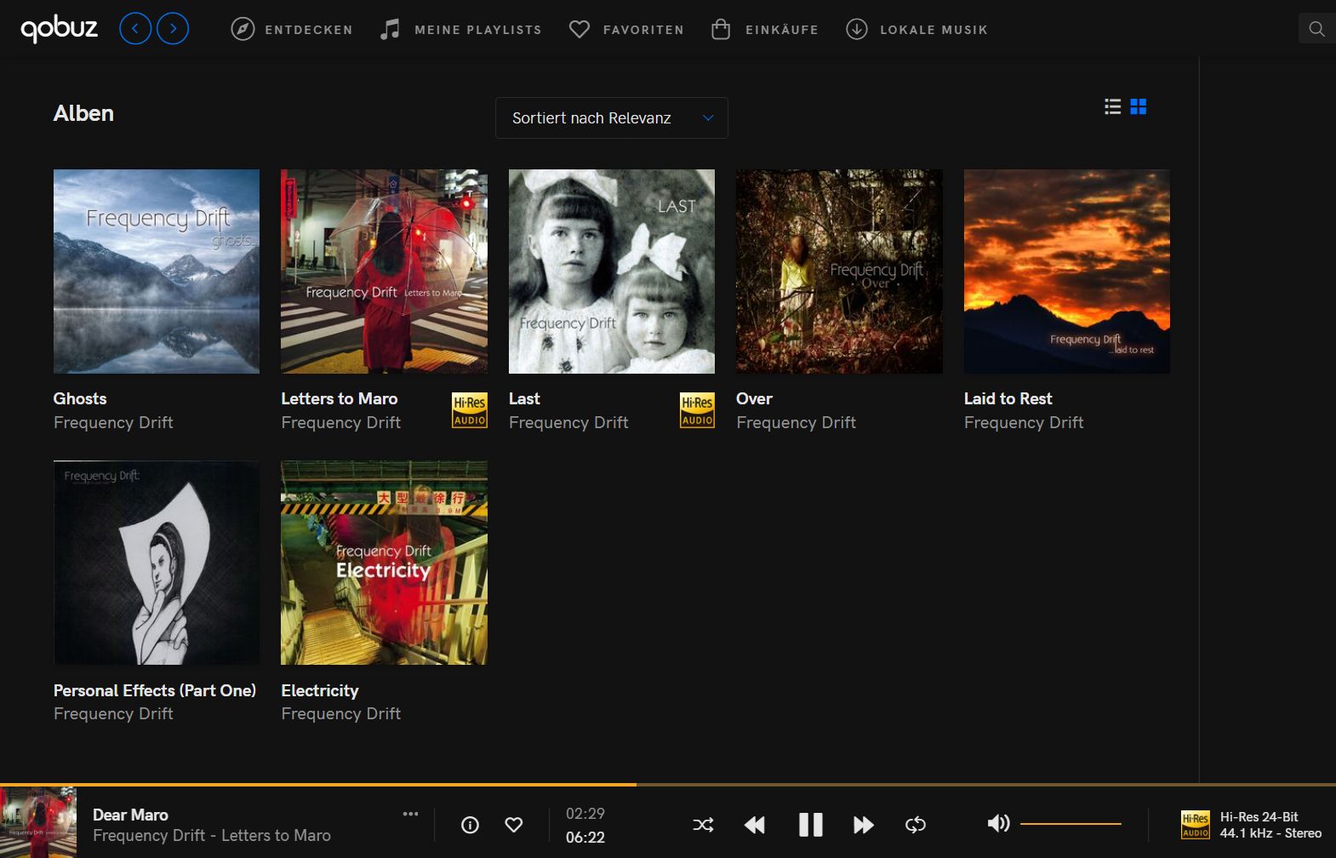This screenshot has height=858, width=1336.
Task: Click Hi-Res Audio badge on Last
Action: (x=697, y=410)
